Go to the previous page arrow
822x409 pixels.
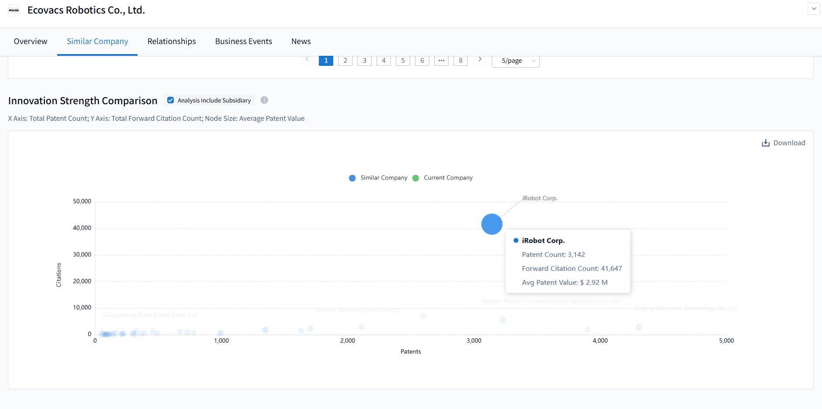307,59
